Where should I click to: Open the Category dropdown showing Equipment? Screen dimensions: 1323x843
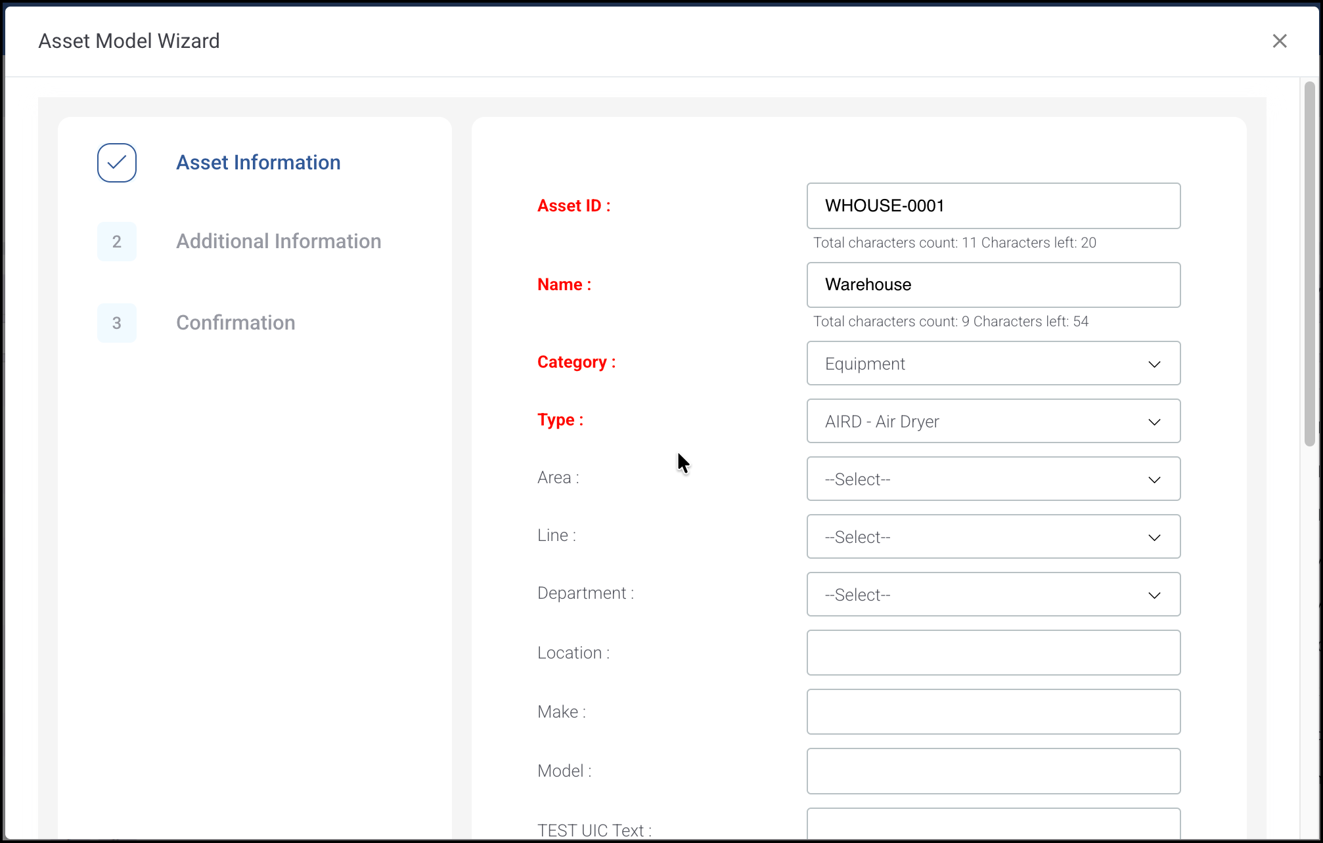coord(993,364)
